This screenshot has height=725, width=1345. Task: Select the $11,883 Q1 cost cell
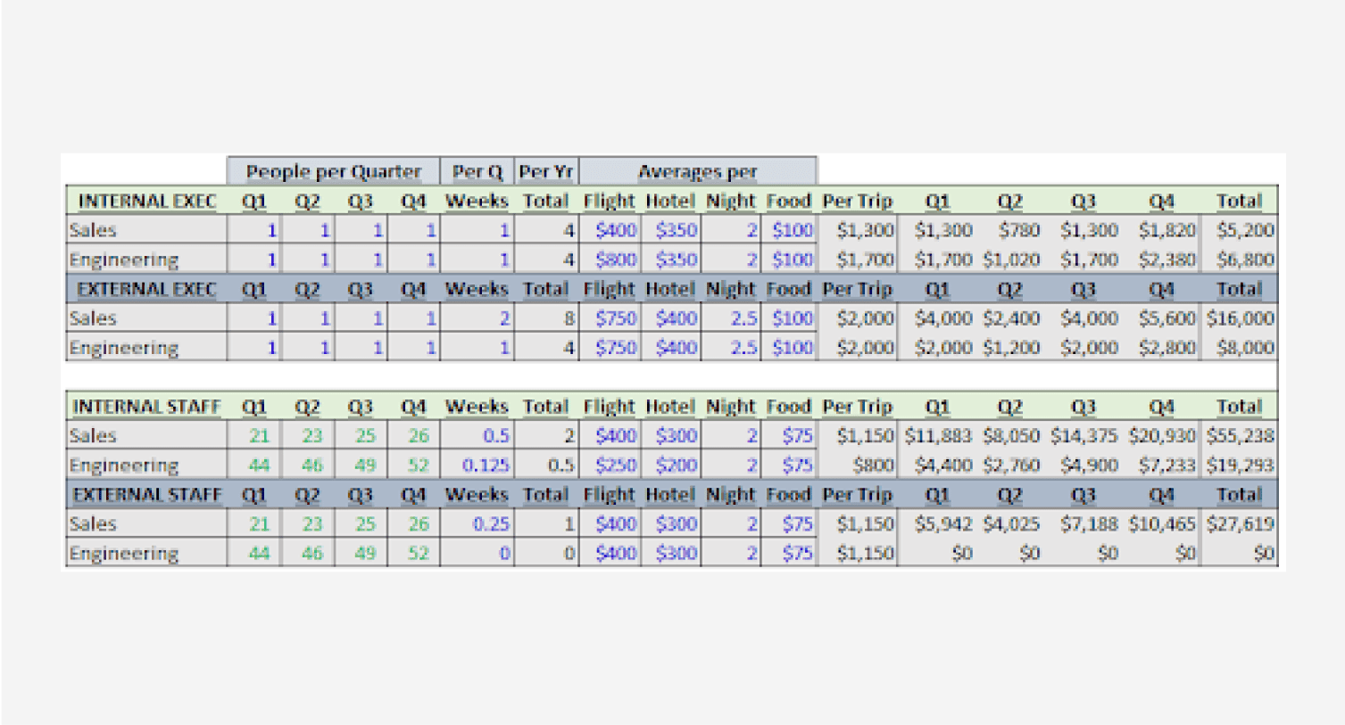[938, 436]
